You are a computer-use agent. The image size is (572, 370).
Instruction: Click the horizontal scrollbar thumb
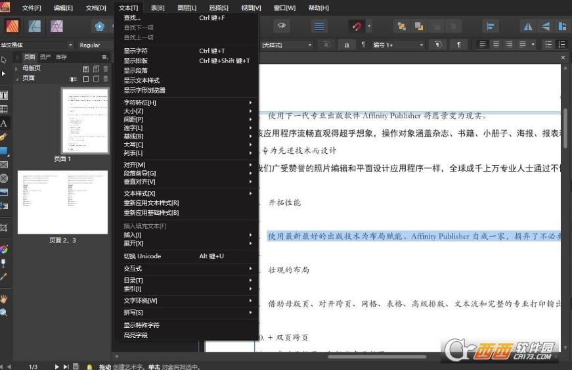(x=377, y=356)
